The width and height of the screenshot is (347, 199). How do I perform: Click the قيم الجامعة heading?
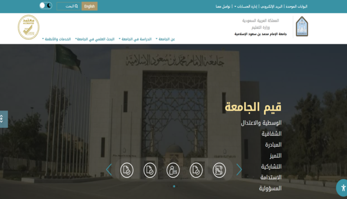(x=253, y=107)
